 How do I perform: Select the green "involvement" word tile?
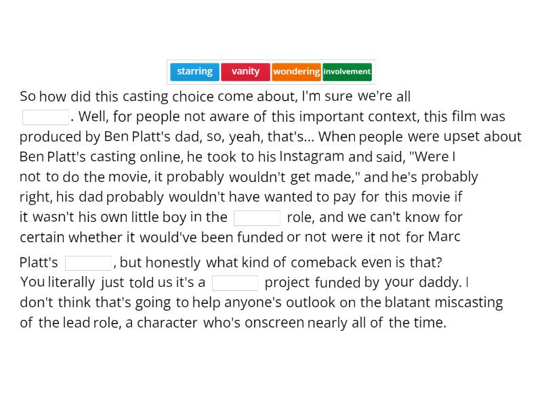point(347,72)
